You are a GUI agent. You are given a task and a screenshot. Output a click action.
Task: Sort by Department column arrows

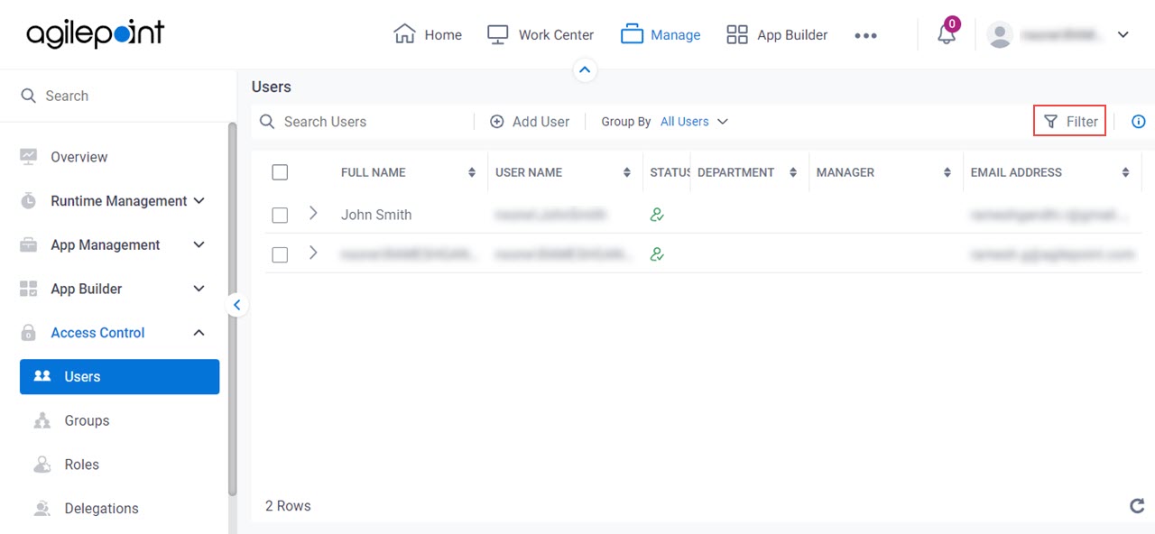pyautogui.click(x=793, y=172)
